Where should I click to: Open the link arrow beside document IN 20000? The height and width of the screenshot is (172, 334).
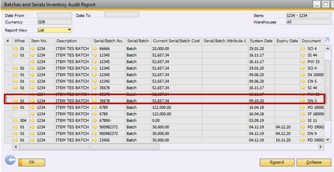(x=303, y=75)
